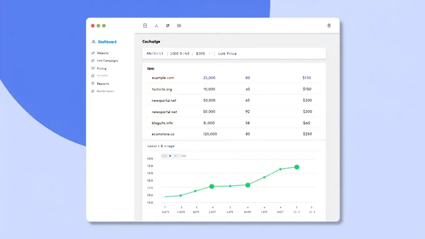The width and height of the screenshot is (425, 239).
Task: Click the first square icon in top toolbar
Action: pos(145,26)
